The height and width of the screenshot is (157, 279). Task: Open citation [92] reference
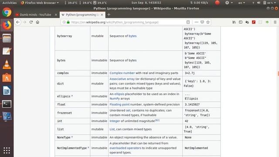pos(157,120)
